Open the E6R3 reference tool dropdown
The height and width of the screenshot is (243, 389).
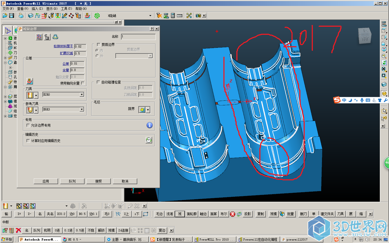click(82, 109)
